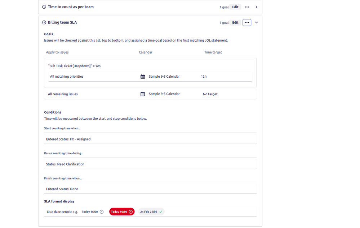Open the ellipsis menu for Billing team SLA
Viewport: 360px width, 228px height.
[247, 22]
